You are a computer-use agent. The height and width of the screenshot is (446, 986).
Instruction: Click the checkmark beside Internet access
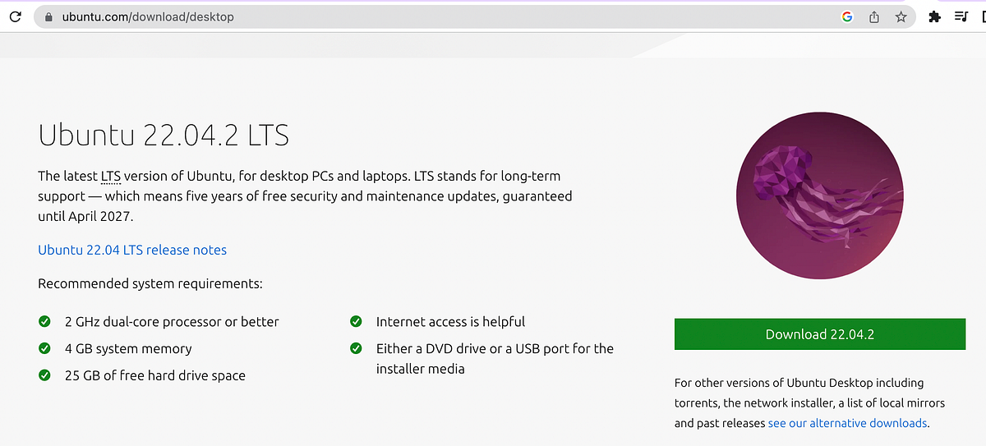coord(357,321)
